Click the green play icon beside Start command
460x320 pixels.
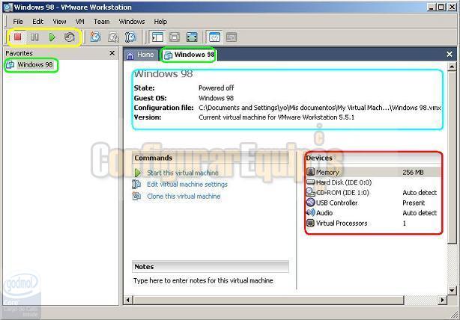pyautogui.click(x=138, y=173)
